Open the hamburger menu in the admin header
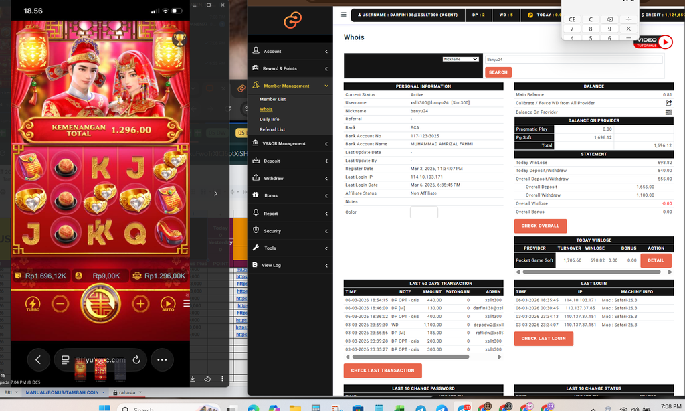685x411 pixels. click(x=343, y=15)
